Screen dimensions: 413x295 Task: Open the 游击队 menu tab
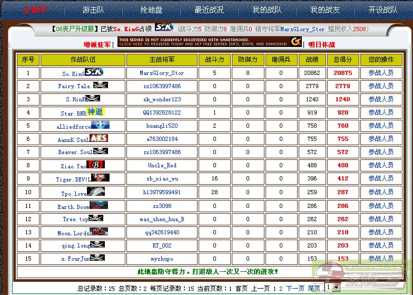(93, 9)
